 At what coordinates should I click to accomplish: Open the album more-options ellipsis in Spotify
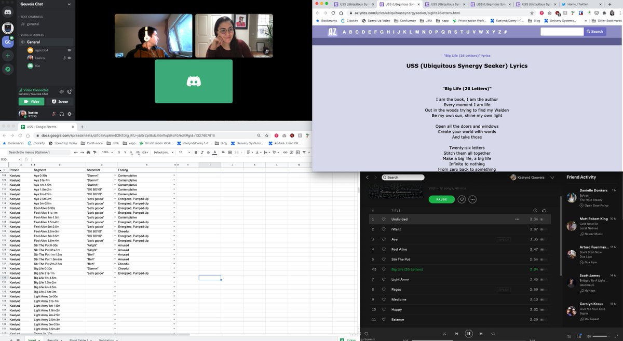(x=472, y=199)
